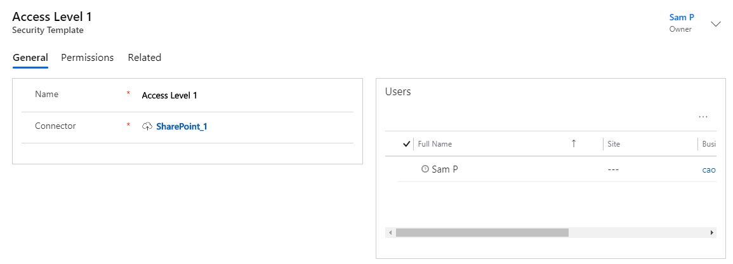Click the status icon beside Sam P
Viewport: 733px width, 264px height.
(425, 169)
